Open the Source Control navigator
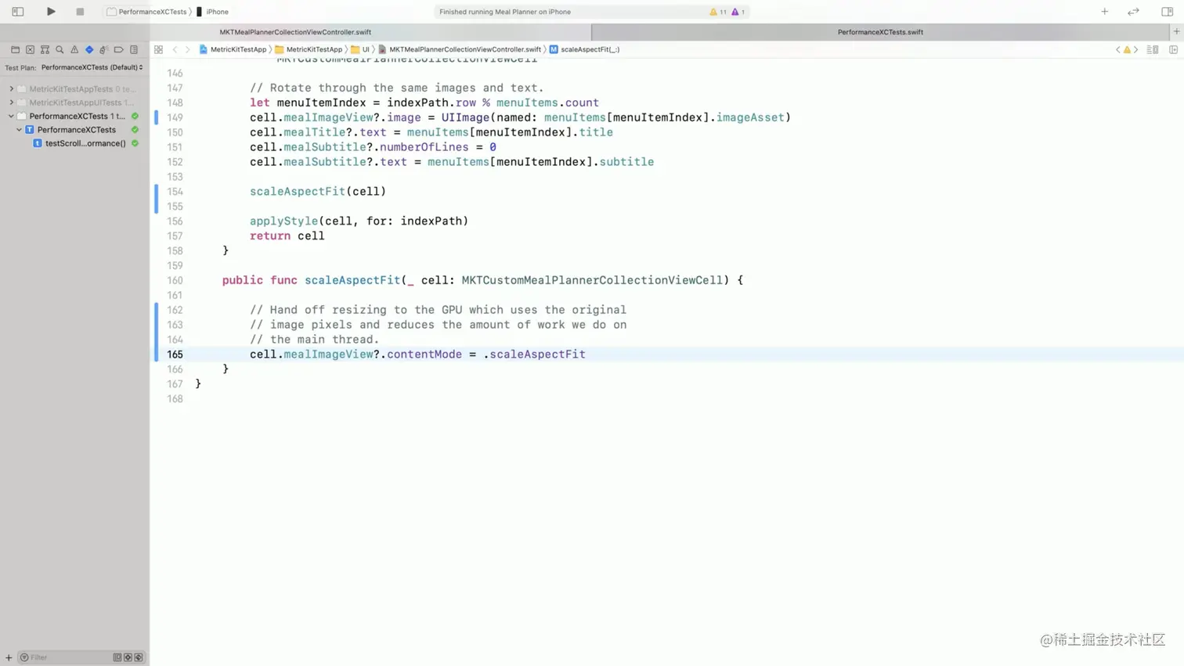Screen dimensions: 1184x666 (x=30, y=49)
